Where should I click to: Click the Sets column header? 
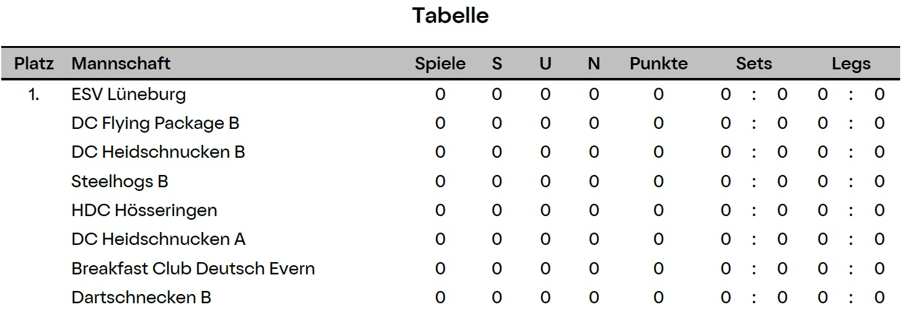[754, 64]
